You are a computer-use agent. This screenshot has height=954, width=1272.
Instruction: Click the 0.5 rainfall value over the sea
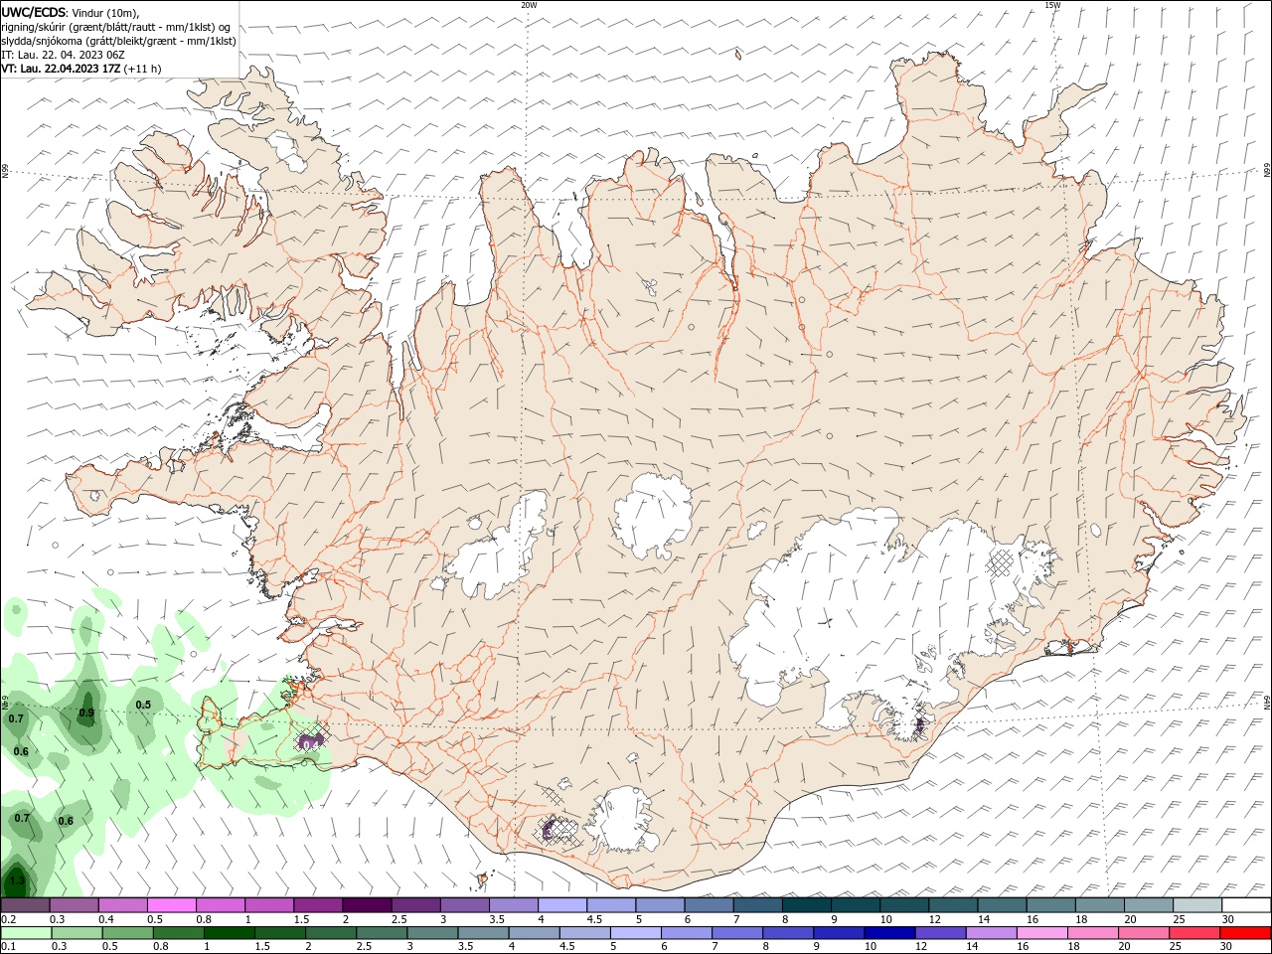(143, 705)
